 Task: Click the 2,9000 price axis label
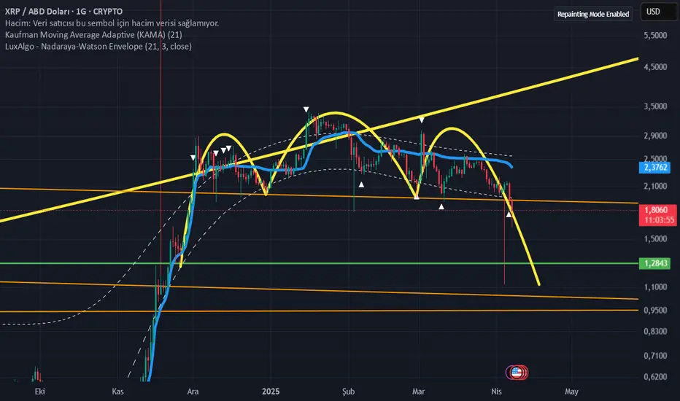(655, 136)
